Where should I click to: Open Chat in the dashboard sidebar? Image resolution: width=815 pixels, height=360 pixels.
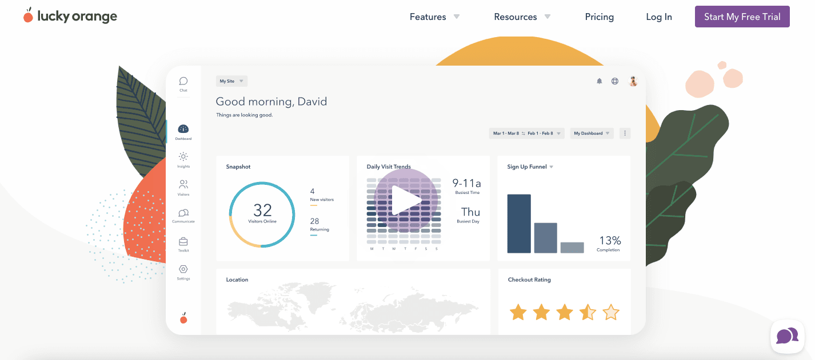tap(183, 84)
